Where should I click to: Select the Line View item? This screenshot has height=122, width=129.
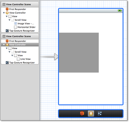pyautogui.click(x=24, y=59)
